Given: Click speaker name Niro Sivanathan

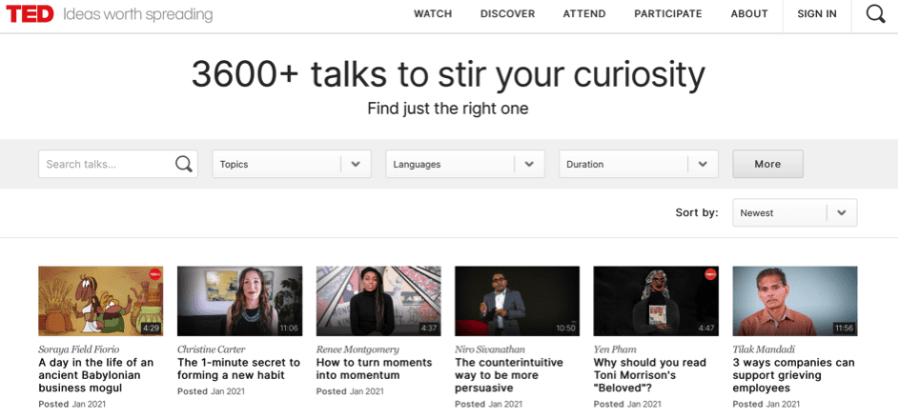Looking at the screenshot, I should [x=490, y=349].
